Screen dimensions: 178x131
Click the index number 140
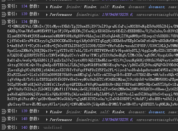point(24,127)
